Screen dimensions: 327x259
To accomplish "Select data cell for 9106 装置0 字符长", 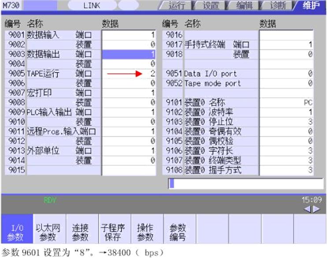I will [286, 151].
